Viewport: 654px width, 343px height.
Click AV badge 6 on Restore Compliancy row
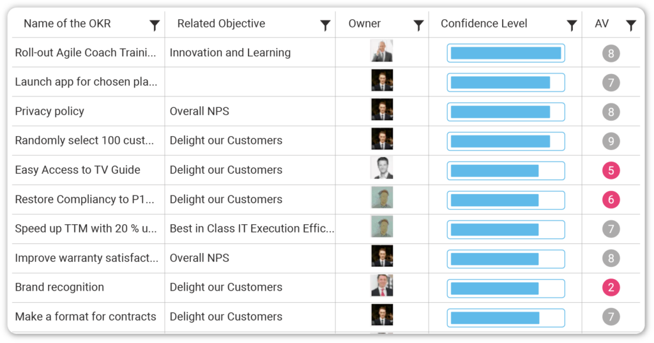(x=611, y=200)
